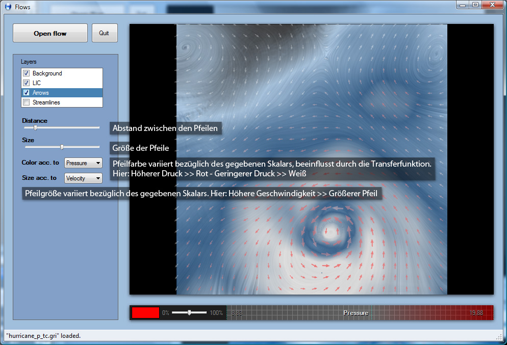Screen dimensions: 507x345
Task: Uncheck the Background layer checkbox
Action: [x=27, y=73]
